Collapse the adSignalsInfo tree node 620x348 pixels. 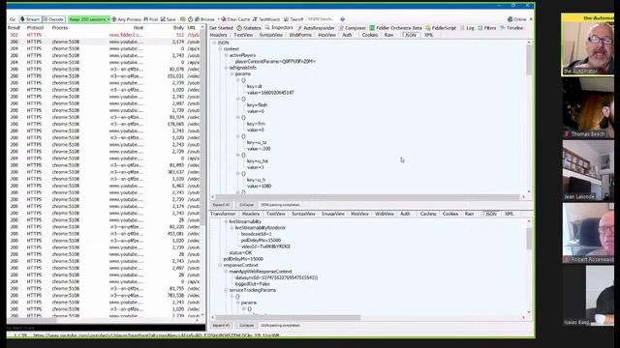coord(226,68)
